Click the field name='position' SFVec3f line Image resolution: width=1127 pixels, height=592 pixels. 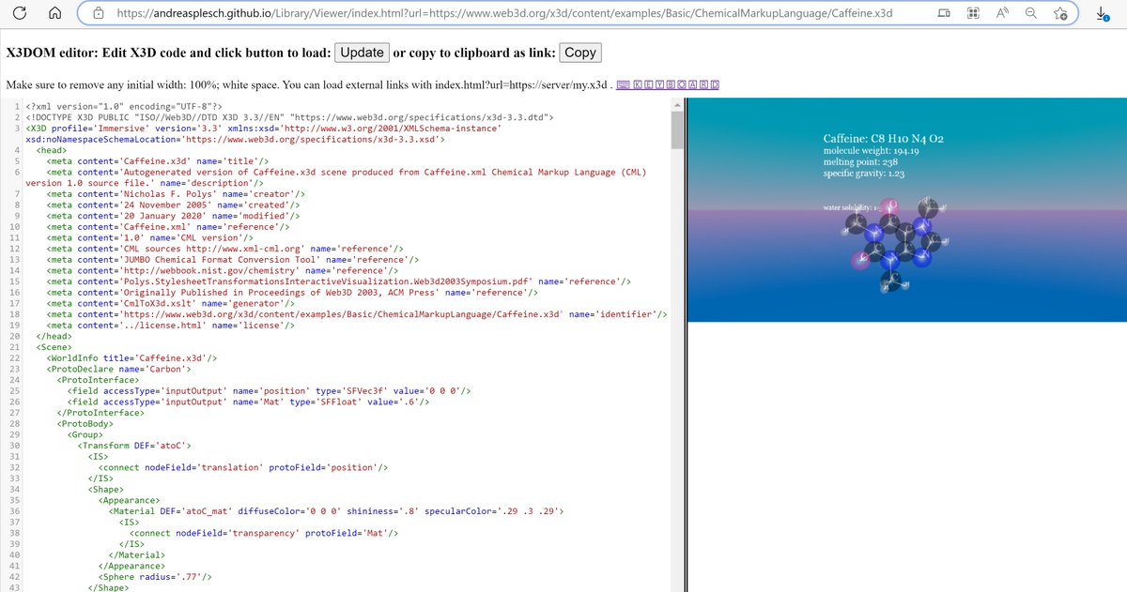(270, 391)
